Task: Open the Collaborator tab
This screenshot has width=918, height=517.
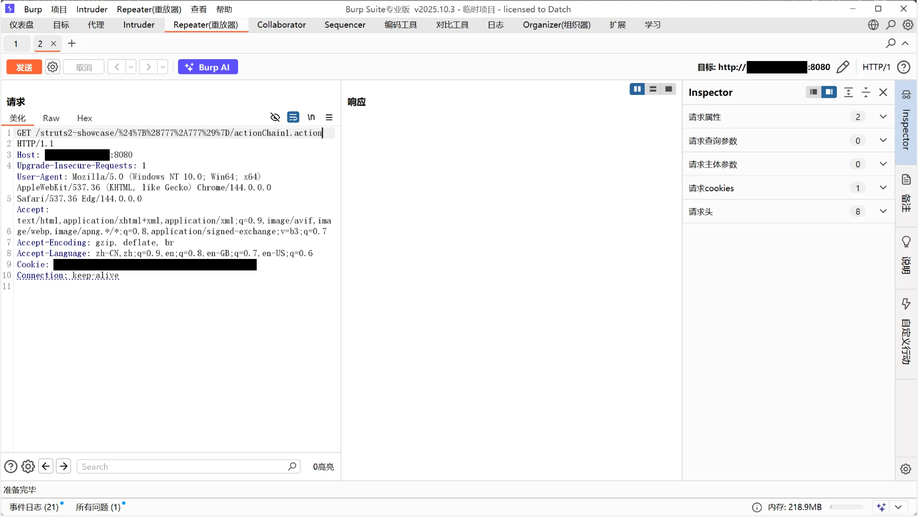Action: [282, 25]
